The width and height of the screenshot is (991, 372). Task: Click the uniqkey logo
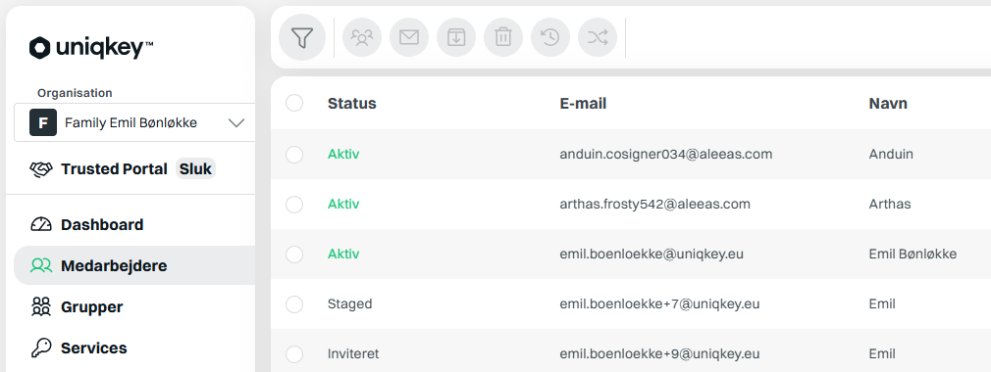[x=91, y=48]
